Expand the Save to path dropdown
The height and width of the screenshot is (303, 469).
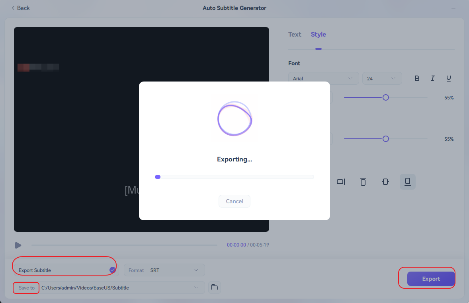196,287
